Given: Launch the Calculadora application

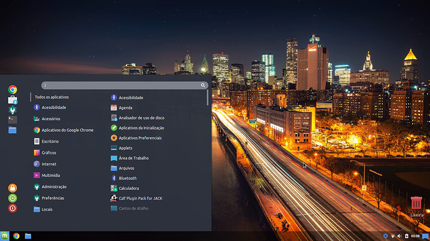Looking at the screenshot, I should (x=125, y=188).
